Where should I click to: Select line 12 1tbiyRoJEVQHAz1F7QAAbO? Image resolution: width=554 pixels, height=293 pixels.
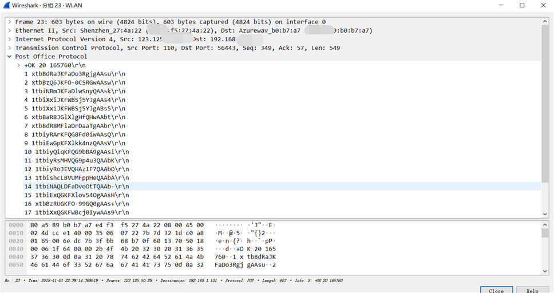click(x=76, y=169)
